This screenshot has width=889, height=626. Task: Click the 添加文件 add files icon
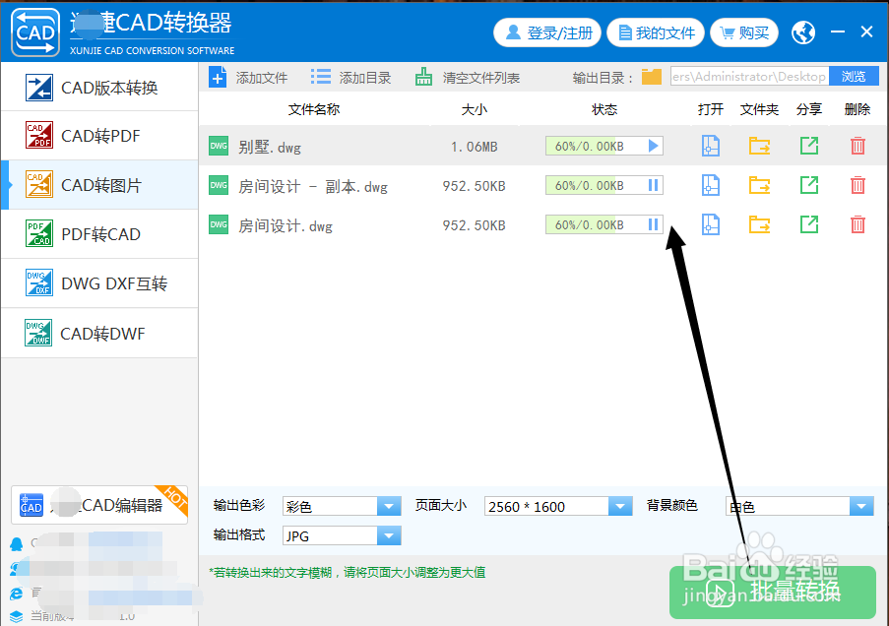[218, 76]
